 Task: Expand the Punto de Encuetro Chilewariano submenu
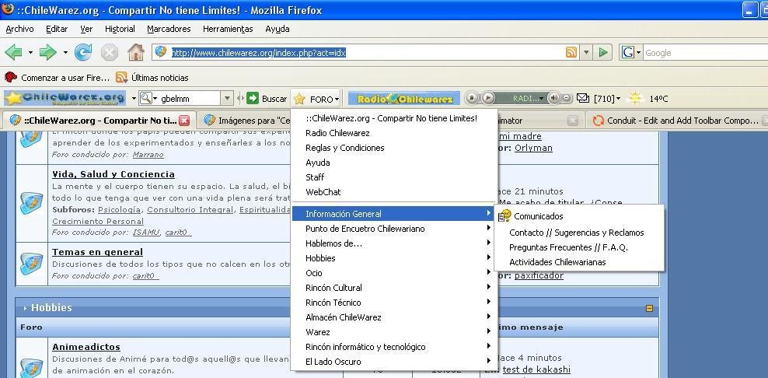[x=395, y=229]
